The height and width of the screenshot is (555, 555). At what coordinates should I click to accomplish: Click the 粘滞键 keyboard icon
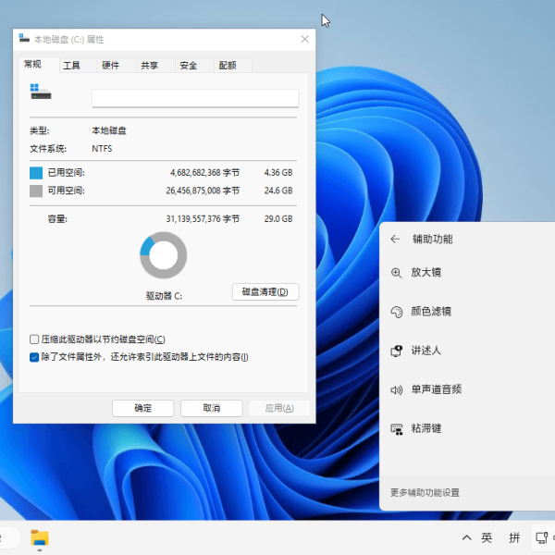pyautogui.click(x=397, y=429)
